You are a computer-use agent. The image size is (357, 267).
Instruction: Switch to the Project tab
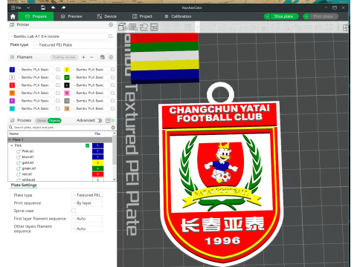[x=142, y=16]
